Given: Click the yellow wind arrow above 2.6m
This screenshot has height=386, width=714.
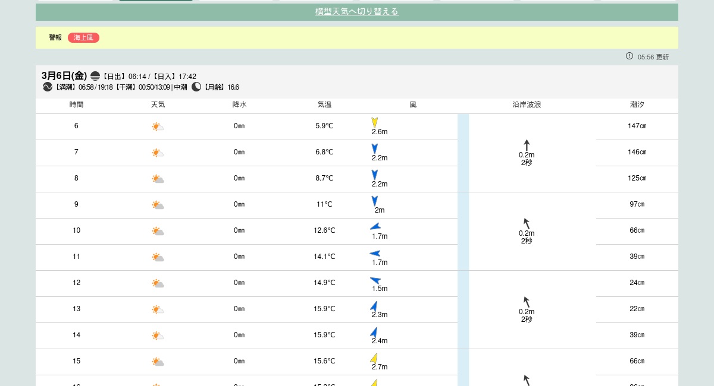Looking at the screenshot, I should click(x=375, y=122).
